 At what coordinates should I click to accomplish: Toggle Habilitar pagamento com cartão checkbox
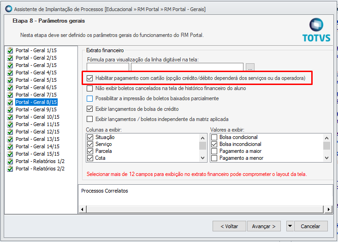pos(89,78)
